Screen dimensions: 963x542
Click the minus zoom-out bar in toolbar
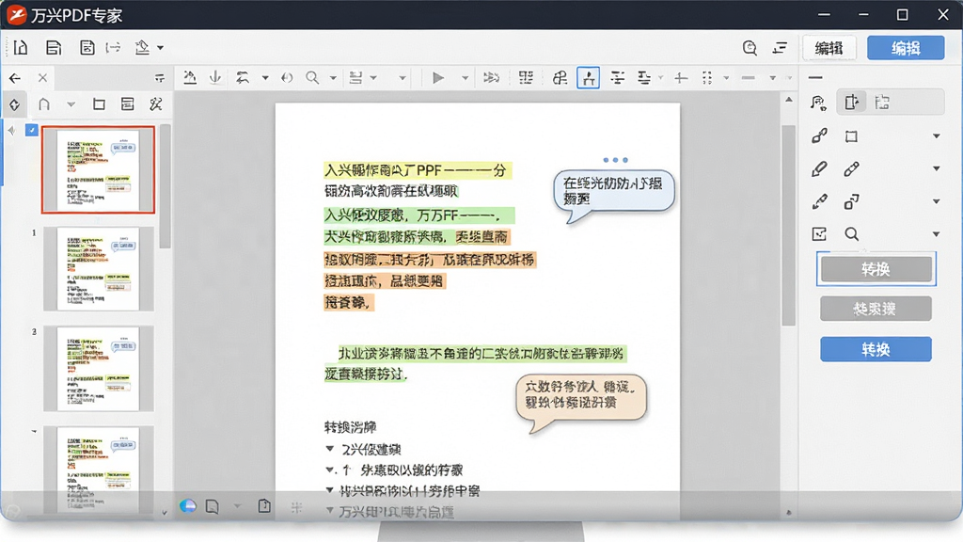coord(748,78)
